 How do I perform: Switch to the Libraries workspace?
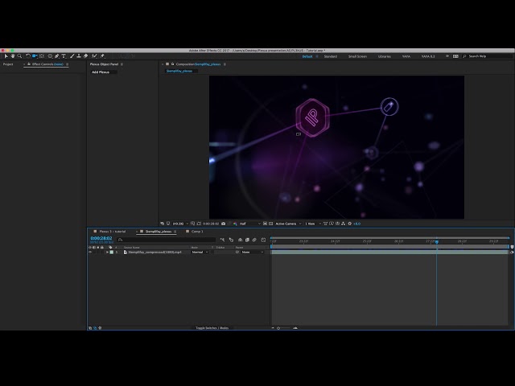click(x=385, y=56)
